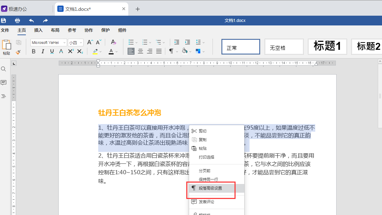Increase font size
Image resolution: width=382 pixels, height=215 pixels.
click(90, 42)
